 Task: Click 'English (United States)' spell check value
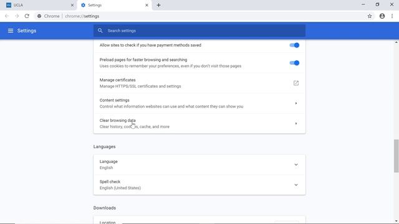click(x=120, y=188)
